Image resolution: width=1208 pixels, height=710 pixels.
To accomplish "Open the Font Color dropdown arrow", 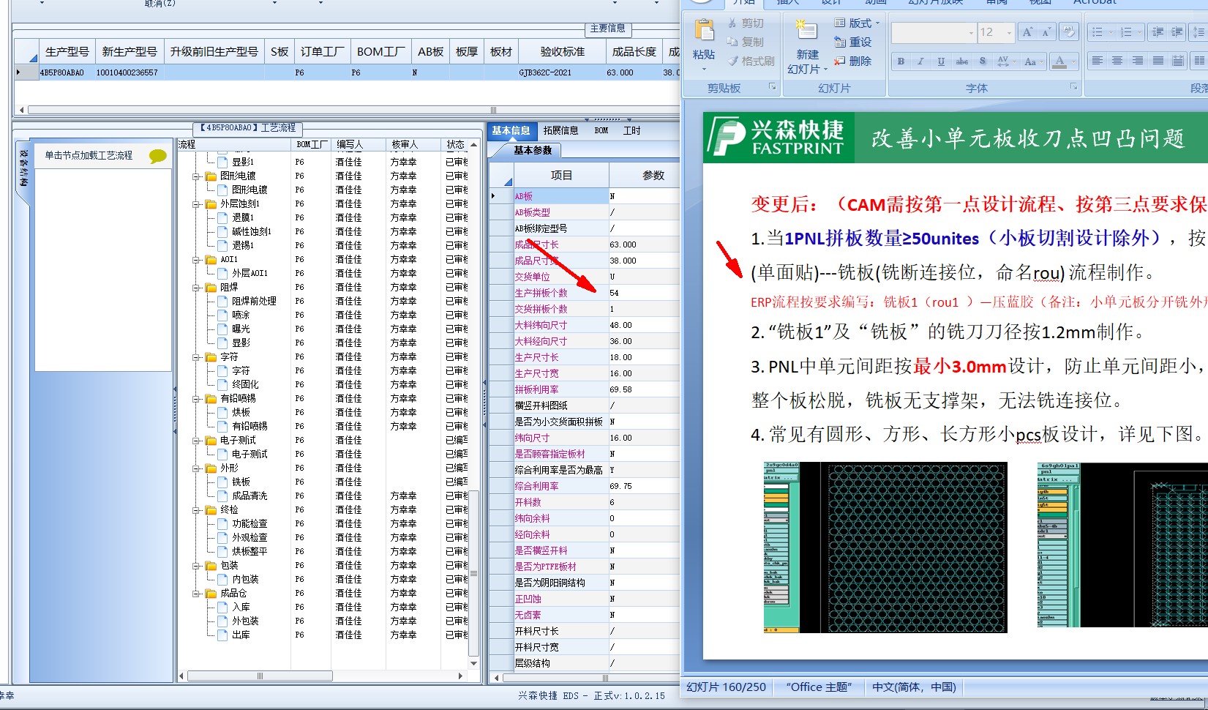I will (x=1074, y=61).
